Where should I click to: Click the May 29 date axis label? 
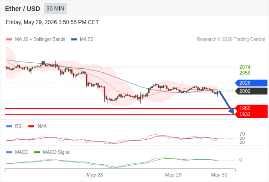[173, 175]
